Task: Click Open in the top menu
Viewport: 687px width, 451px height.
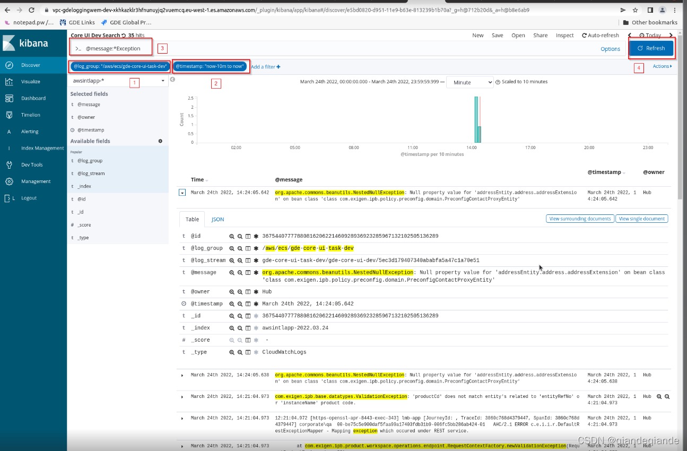Action: 518,36
